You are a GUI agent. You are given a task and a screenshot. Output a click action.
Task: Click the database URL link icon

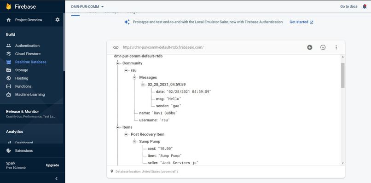116,47
